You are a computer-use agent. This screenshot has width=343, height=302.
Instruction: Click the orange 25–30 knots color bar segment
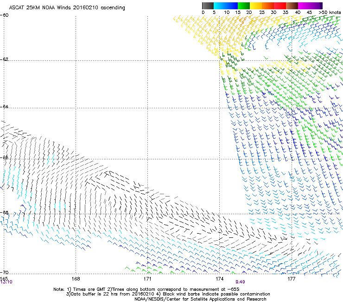[x=268, y=6]
